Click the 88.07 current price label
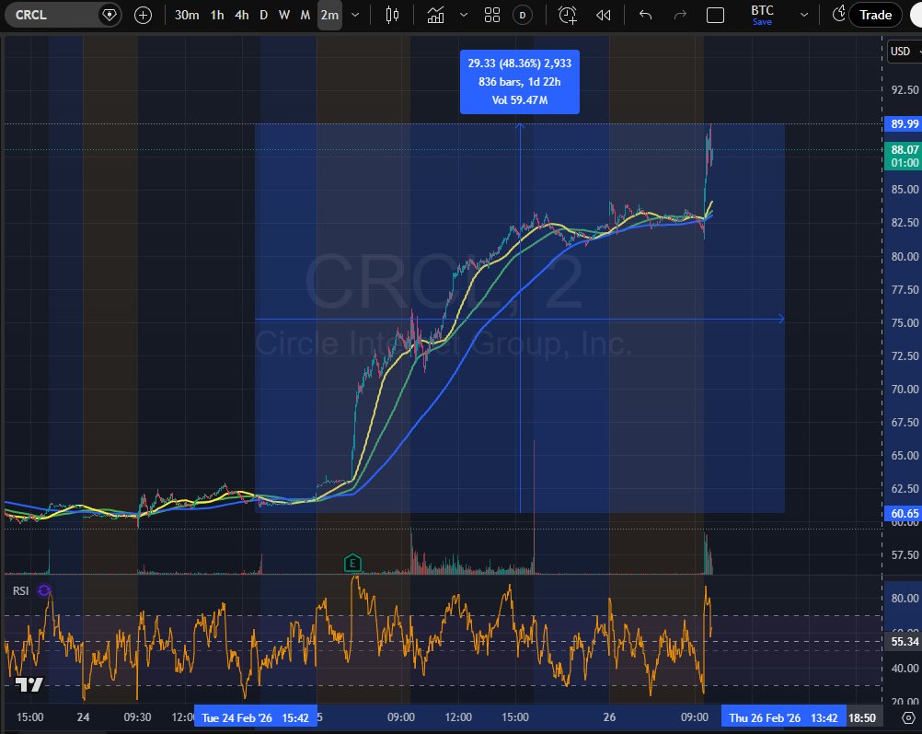The image size is (922, 734). coord(904,156)
